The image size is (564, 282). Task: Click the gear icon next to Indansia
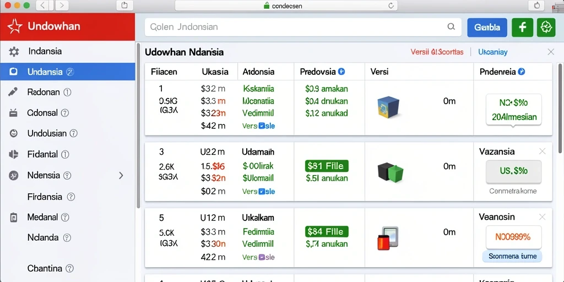(x=14, y=51)
